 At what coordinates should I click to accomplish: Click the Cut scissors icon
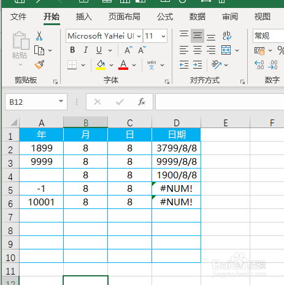[x=39, y=36]
